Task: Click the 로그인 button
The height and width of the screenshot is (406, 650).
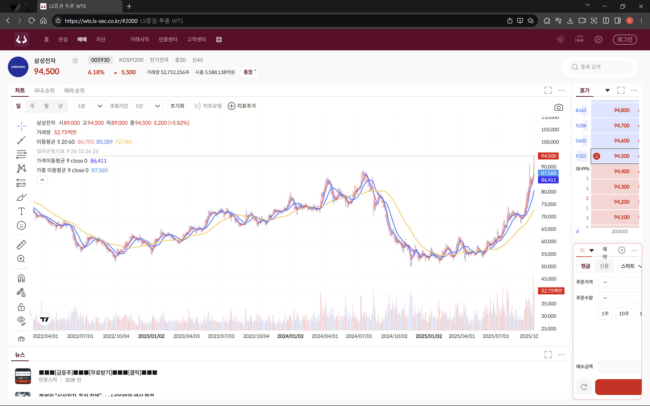Action: (x=625, y=40)
